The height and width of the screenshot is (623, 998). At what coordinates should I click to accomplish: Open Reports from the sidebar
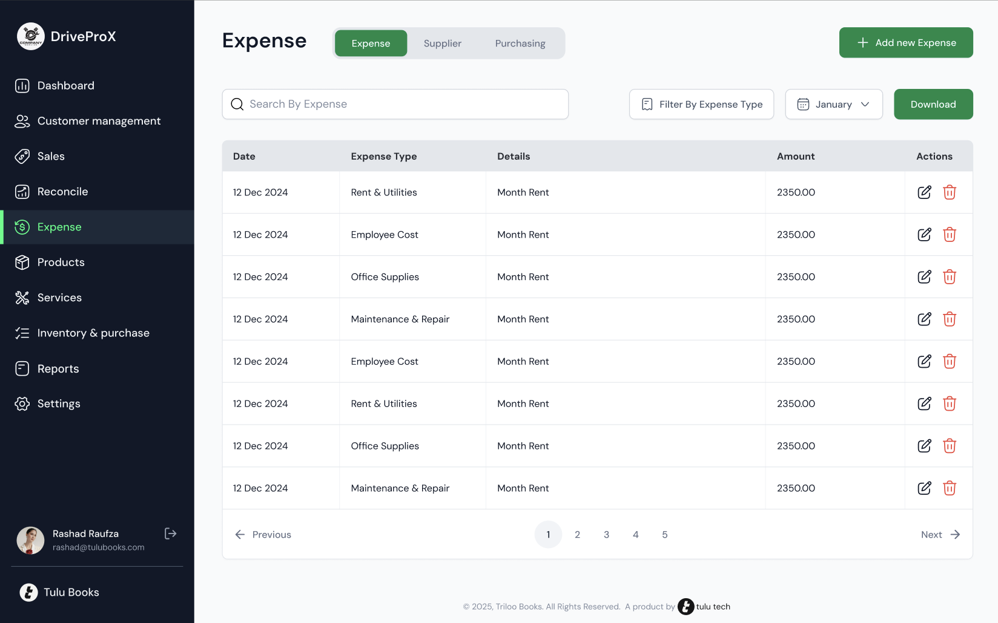22,368
